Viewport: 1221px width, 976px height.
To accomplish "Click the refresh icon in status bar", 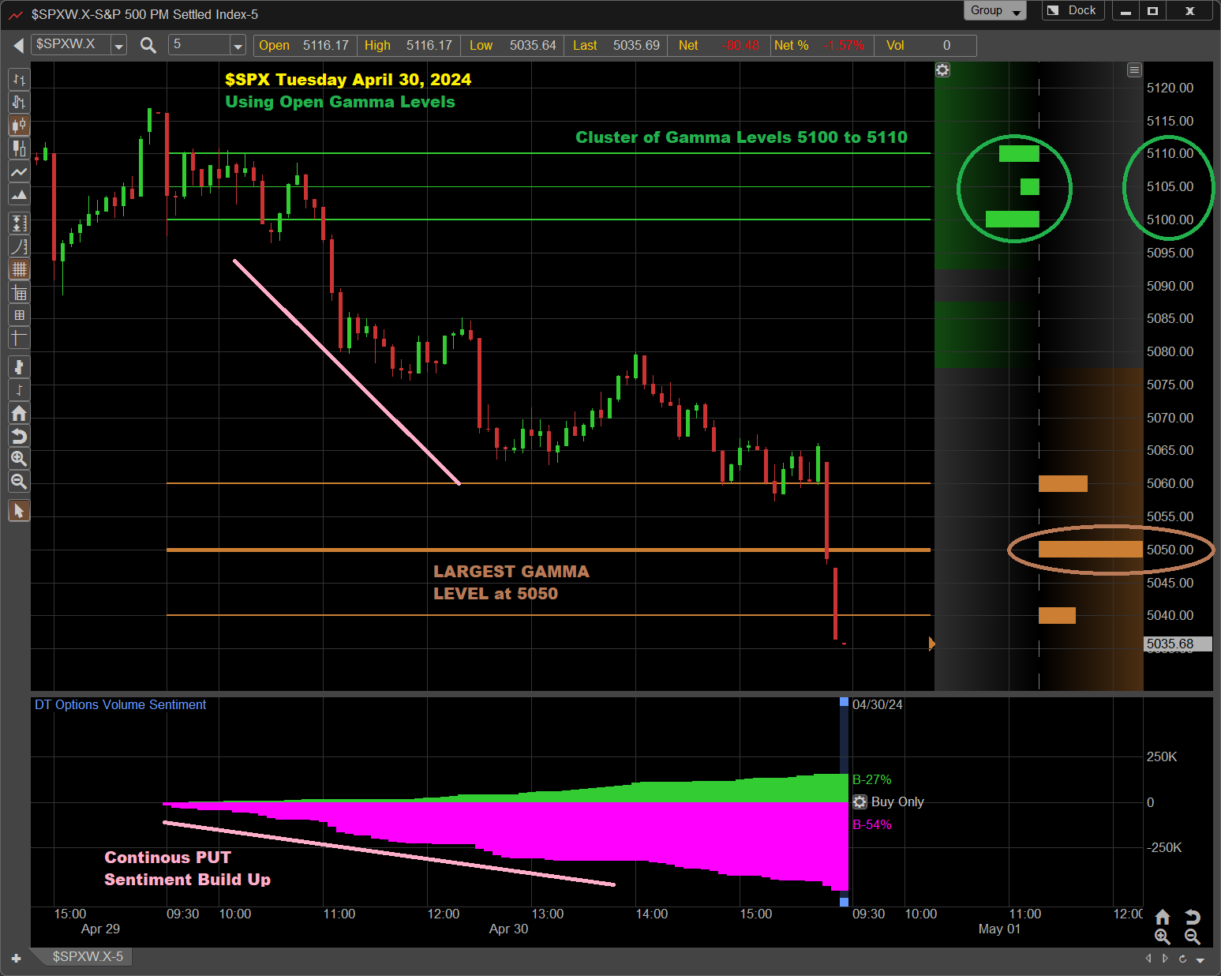I will pos(1182,959).
